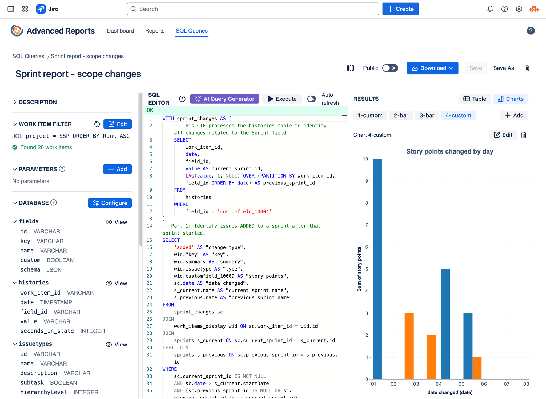Select the 4-custom chart tab
Viewport: 546px width, 399px height.
(x=458, y=115)
